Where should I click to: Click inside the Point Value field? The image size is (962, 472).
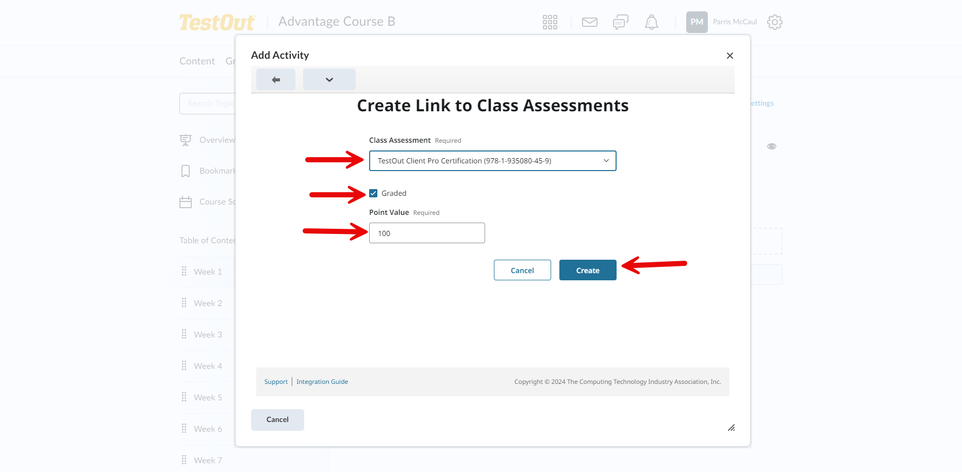coord(426,233)
